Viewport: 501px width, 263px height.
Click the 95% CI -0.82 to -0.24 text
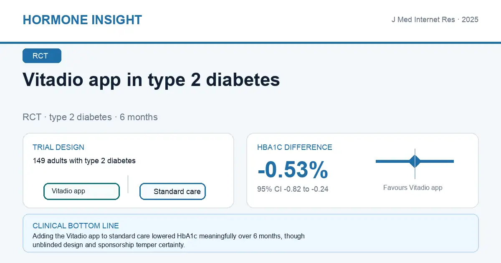point(293,189)
